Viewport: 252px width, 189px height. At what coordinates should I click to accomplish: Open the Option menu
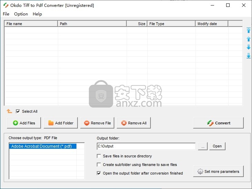pos(21,14)
